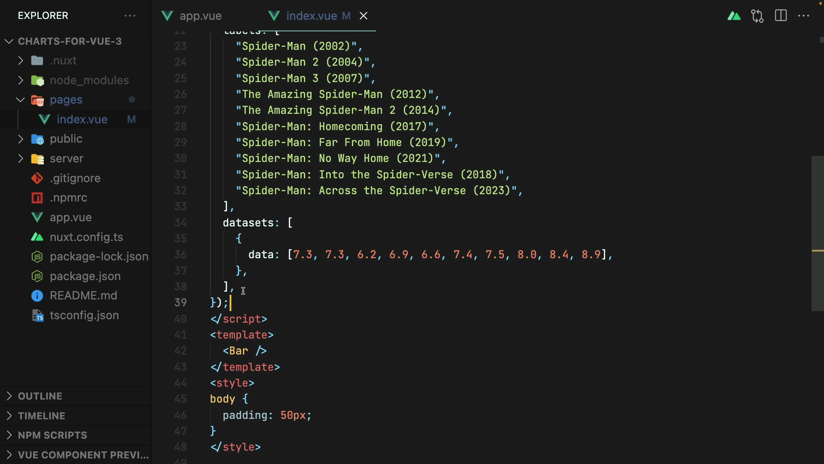This screenshot has height=464, width=824.
Task: Click the opening <template> tag
Action: [x=242, y=335]
